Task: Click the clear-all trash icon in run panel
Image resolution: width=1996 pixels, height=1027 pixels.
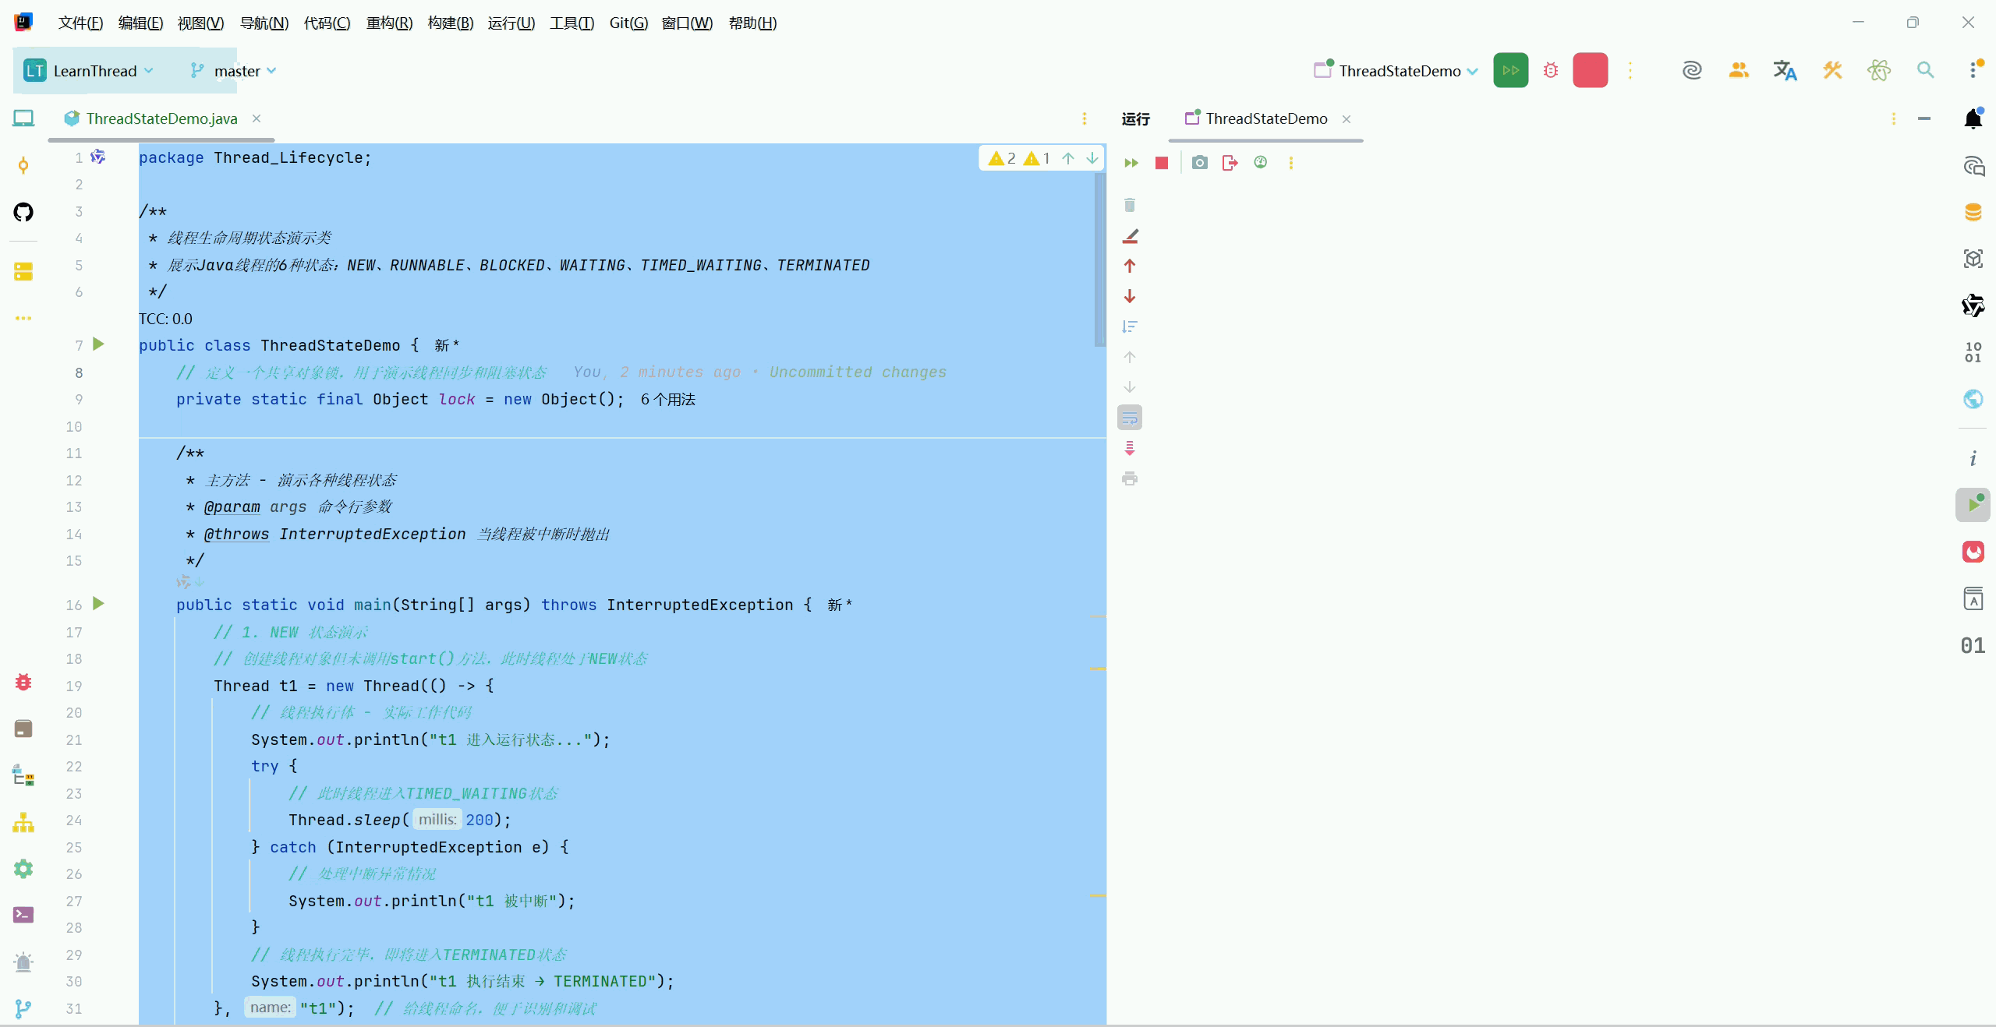Action: click(1130, 205)
